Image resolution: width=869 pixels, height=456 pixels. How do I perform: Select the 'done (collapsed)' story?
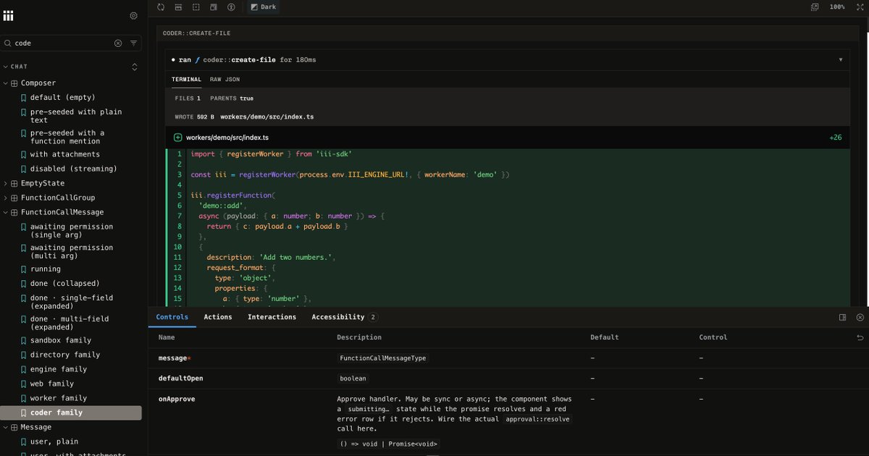[x=65, y=283]
